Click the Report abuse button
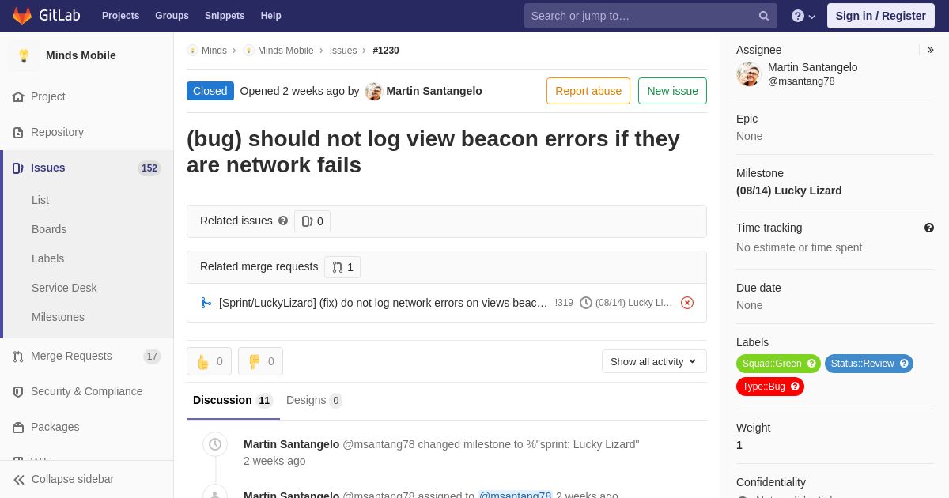The width and height of the screenshot is (949, 498). 588,91
